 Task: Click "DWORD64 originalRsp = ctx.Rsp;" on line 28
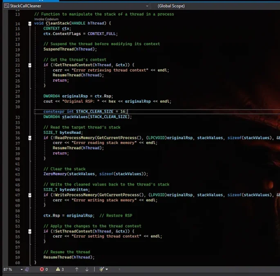coord(78,96)
